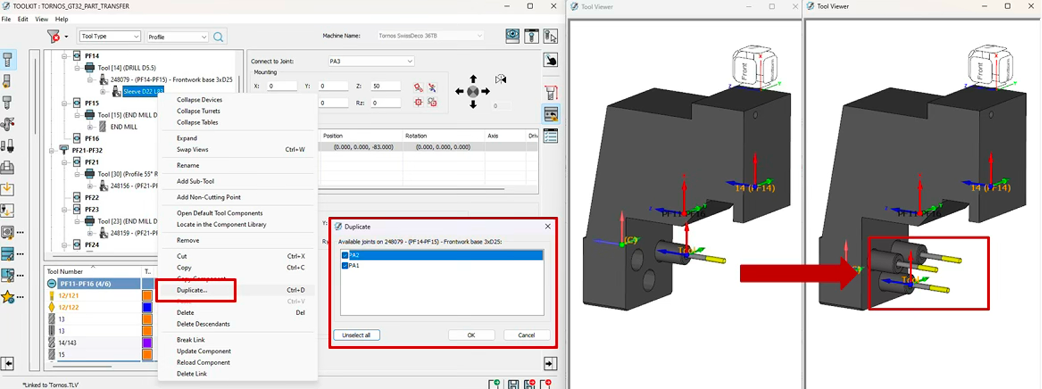Viewport: 1042px width, 389px height.
Task: Click the save disk icon at bottom bar
Action: tap(513, 384)
